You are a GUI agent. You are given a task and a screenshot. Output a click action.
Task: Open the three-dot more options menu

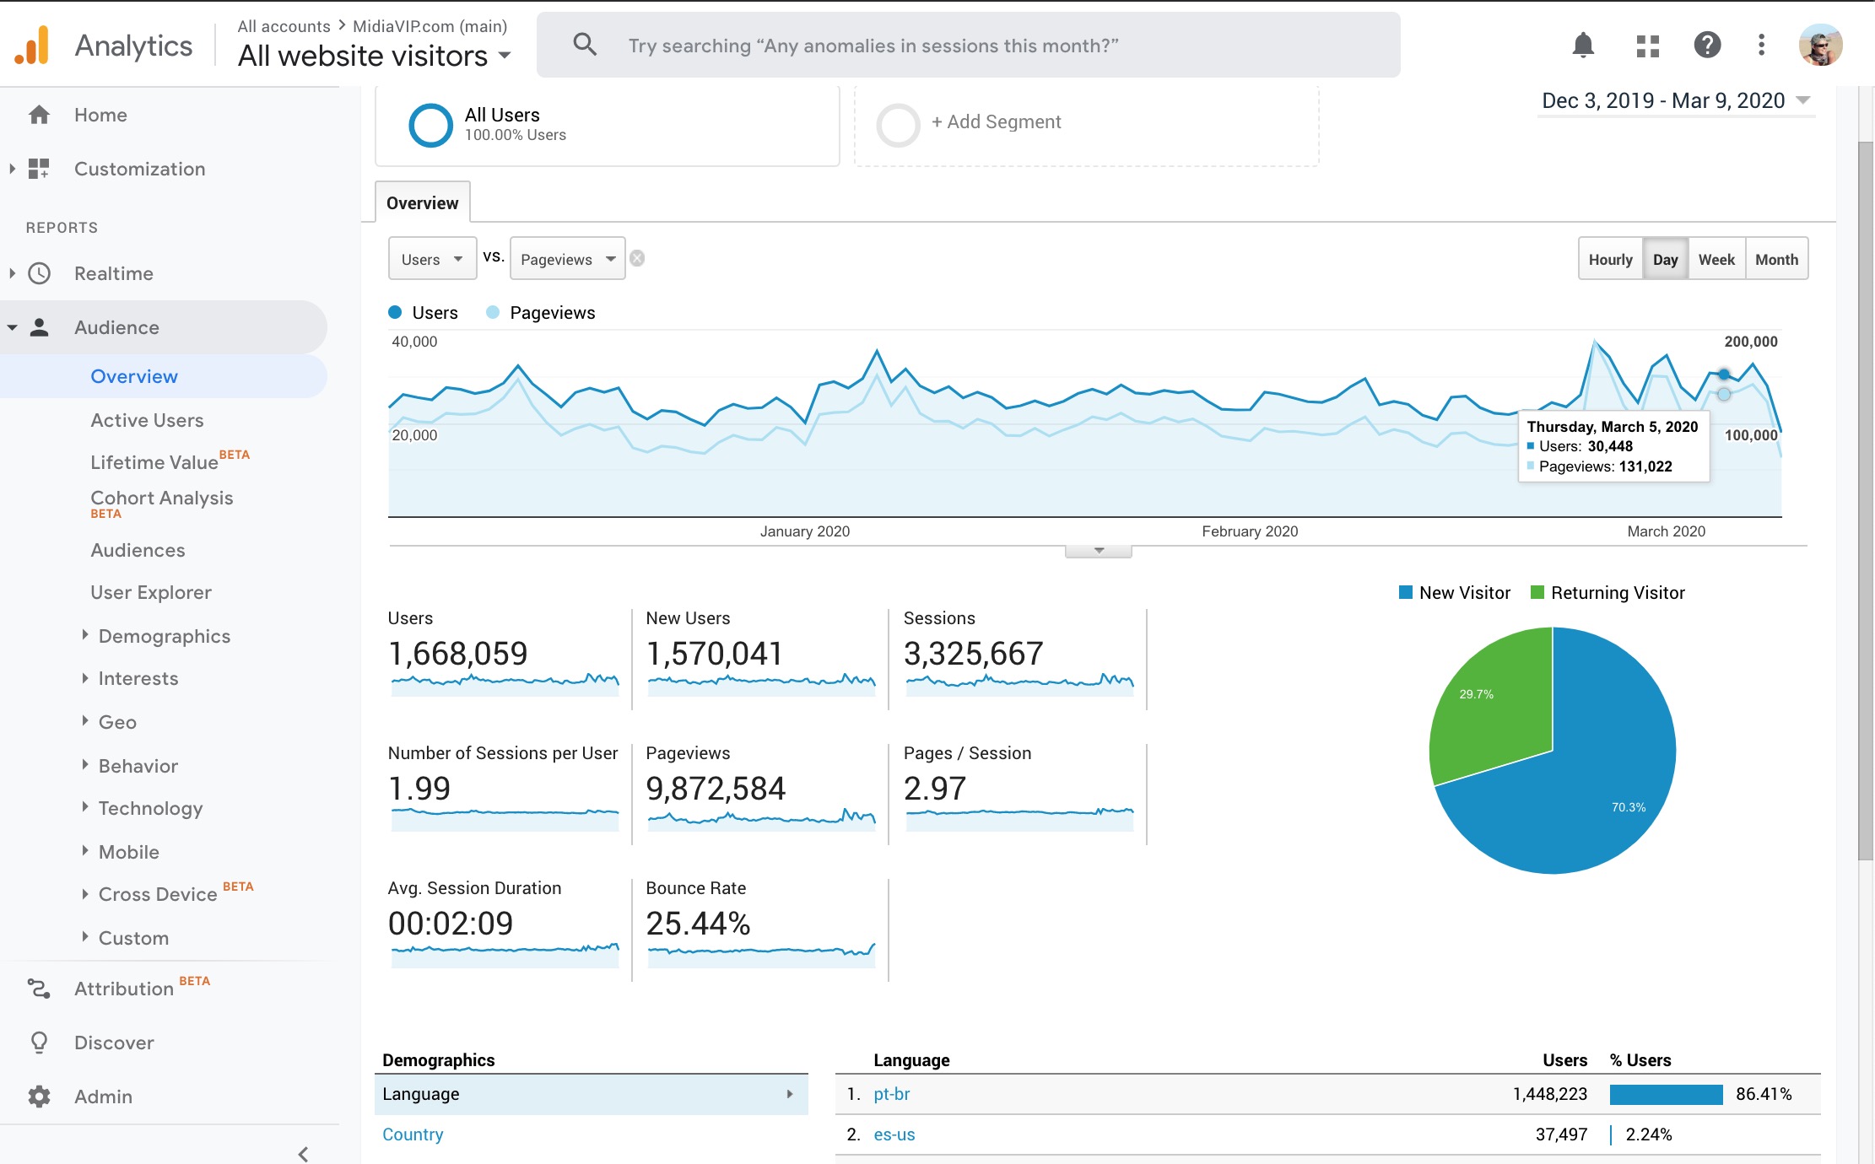(x=1761, y=46)
